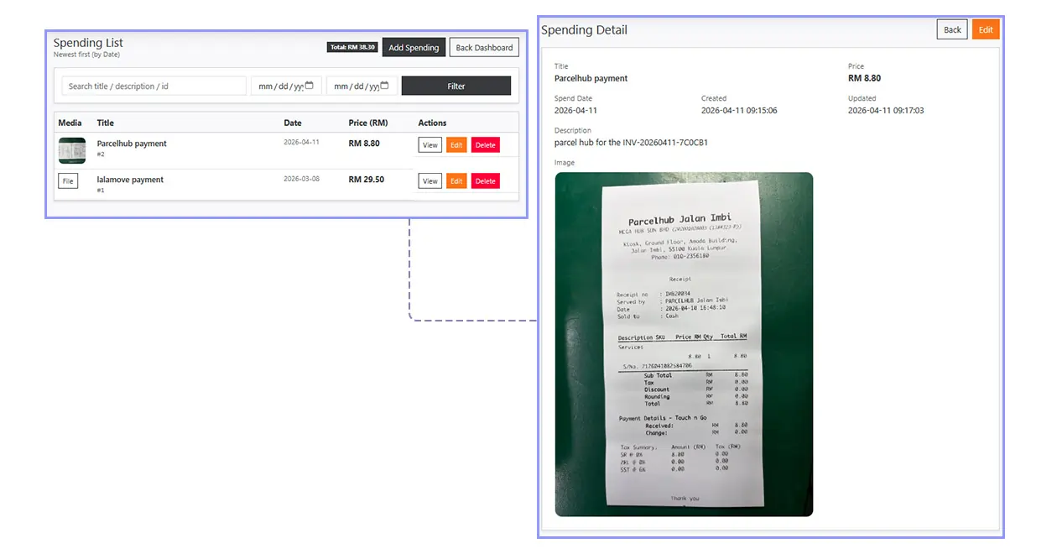Apply the Filter button
The height and width of the screenshot is (554, 1057).
[456, 85]
